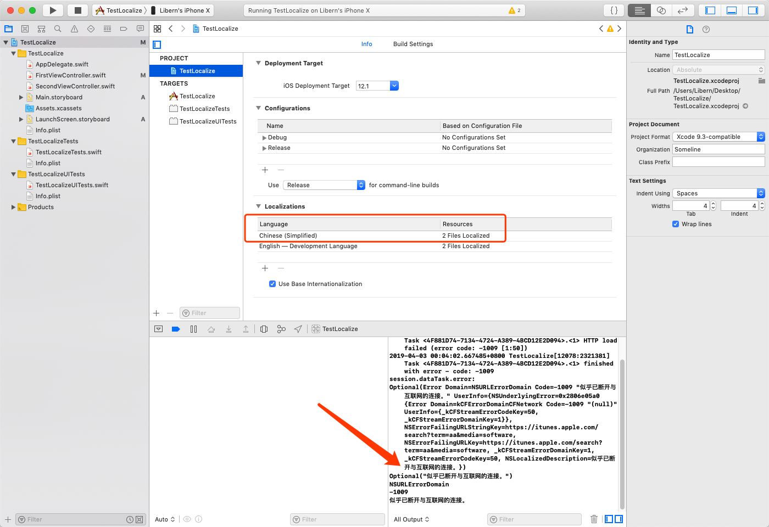The width and height of the screenshot is (769, 527).
Task: Add a new localization with plus button
Action: [265, 268]
